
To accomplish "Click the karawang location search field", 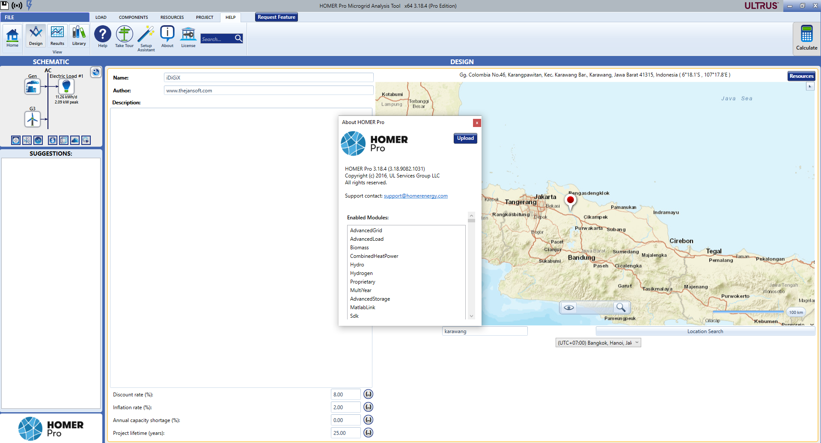I will (485, 331).
